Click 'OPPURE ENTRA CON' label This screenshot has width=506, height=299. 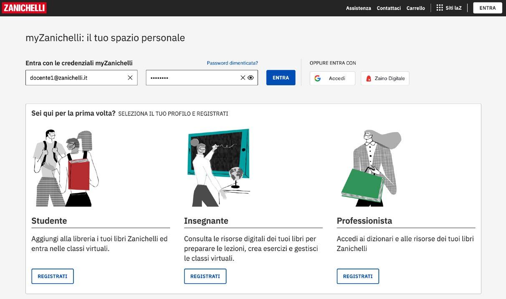coord(333,63)
